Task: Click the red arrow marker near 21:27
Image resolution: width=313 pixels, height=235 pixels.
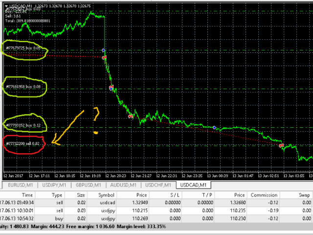Action: pos(131,116)
